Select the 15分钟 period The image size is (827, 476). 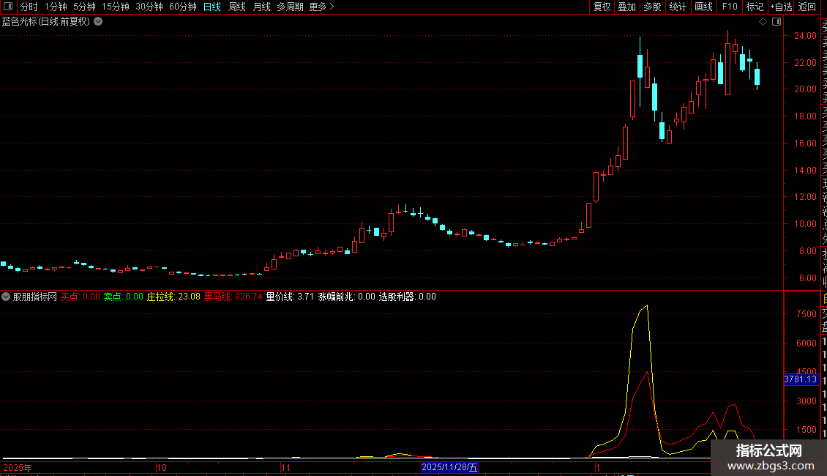pyautogui.click(x=116, y=7)
